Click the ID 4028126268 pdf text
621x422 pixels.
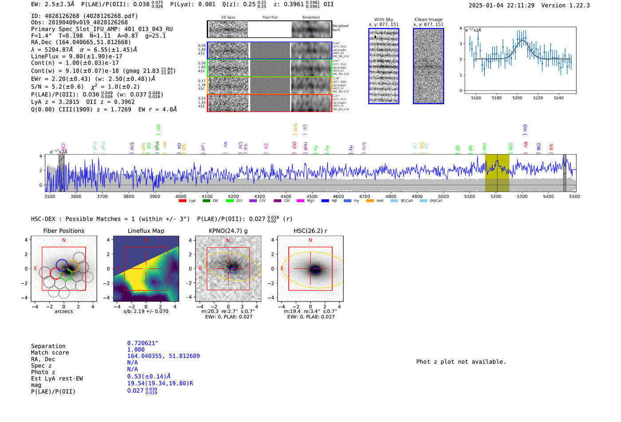(x=84, y=16)
